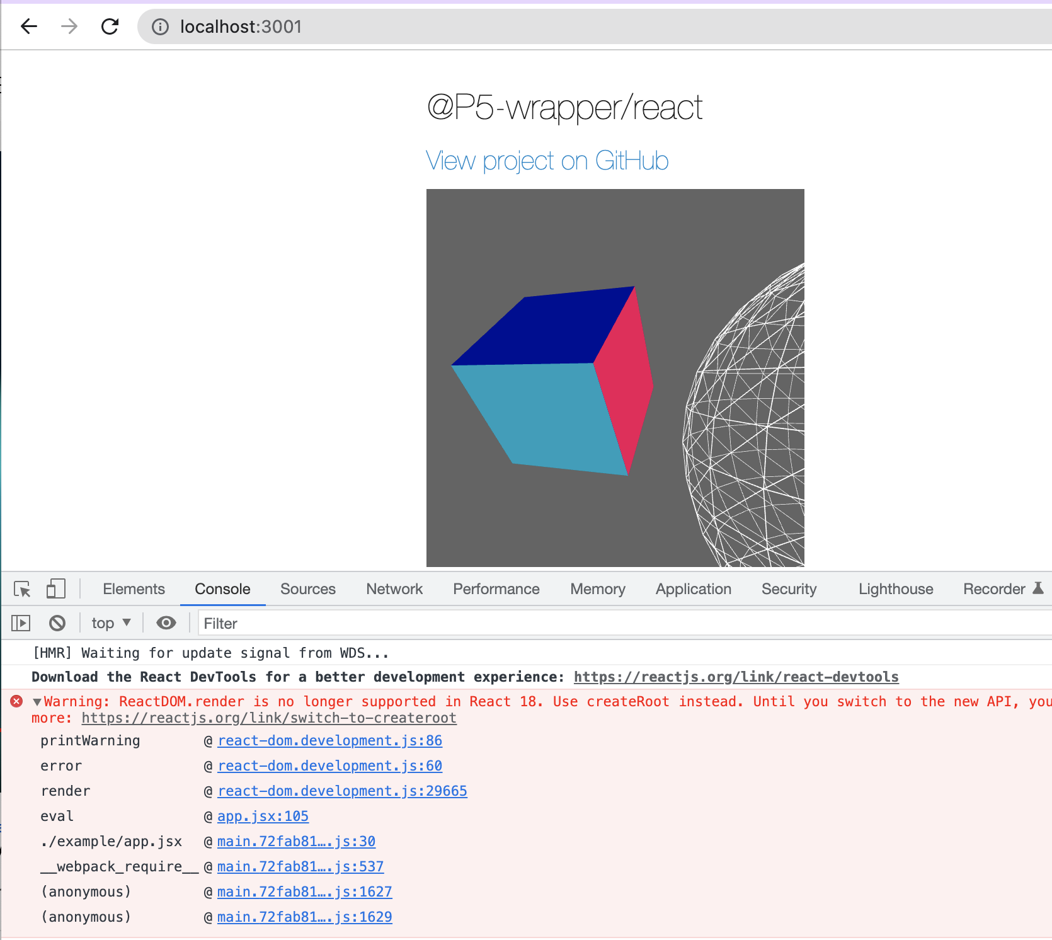The width and height of the screenshot is (1052, 940).
Task: Click the "eval" stack frame text
Action: click(x=57, y=817)
